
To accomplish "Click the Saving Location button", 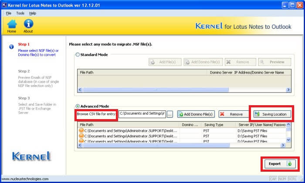I will coord(272,114).
